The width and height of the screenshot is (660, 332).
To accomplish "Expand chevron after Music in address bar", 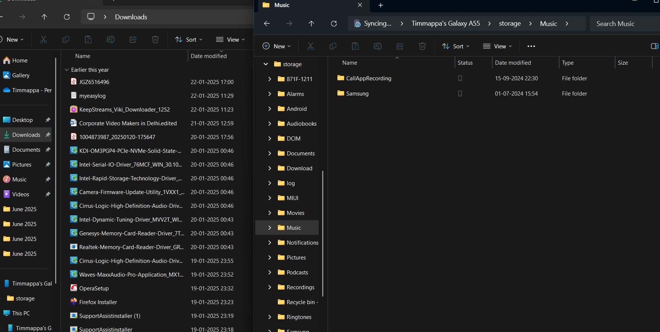I will pos(567,23).
